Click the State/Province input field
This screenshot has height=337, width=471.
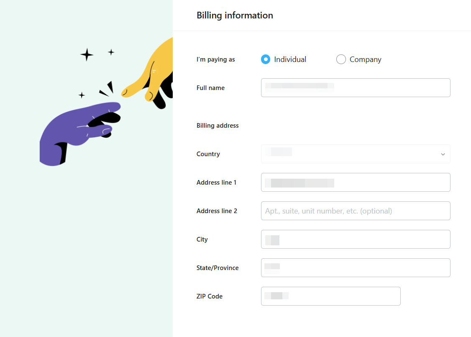356,268
